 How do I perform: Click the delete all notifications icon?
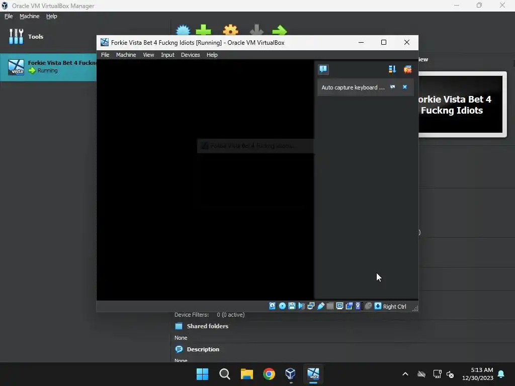click(407, 69)
